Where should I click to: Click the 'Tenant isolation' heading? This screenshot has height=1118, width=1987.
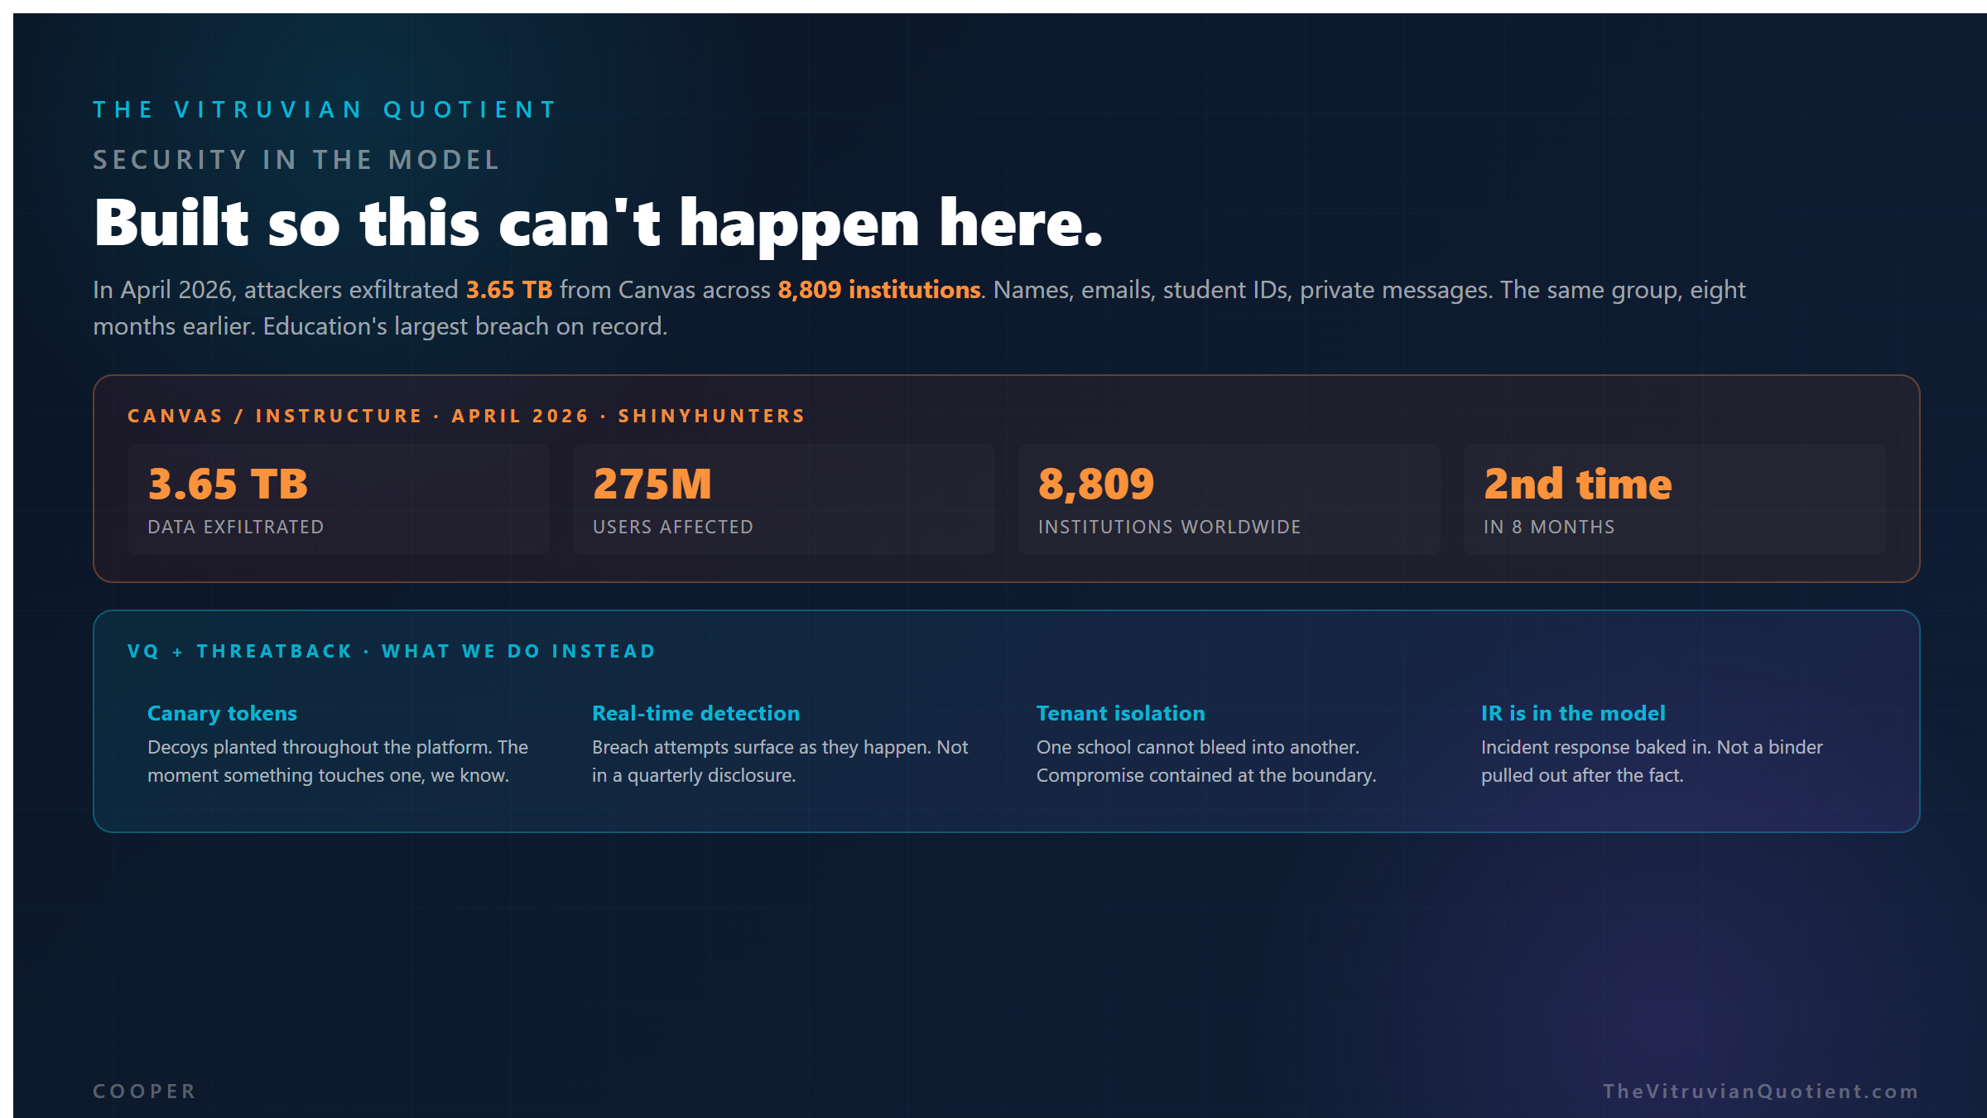click(1121, 713)
